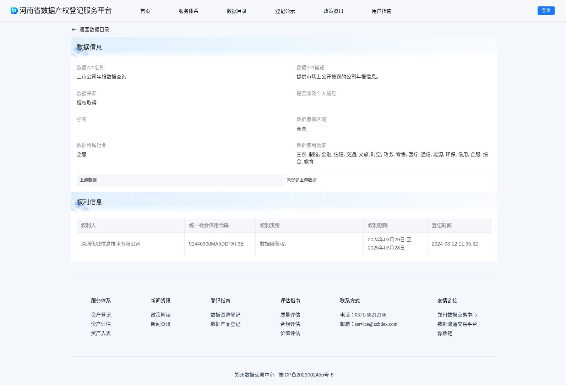
Task: Click the 数据信息 section heading
Action: [x=89, y=47]
